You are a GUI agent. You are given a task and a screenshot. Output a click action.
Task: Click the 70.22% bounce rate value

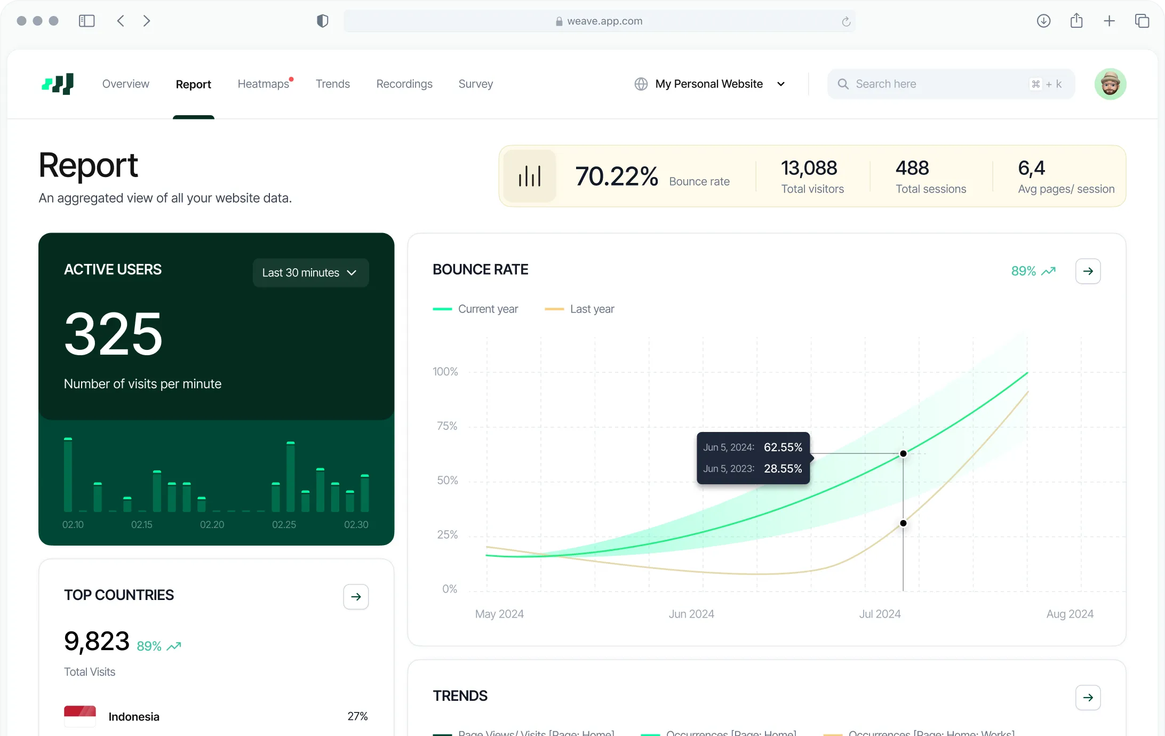click(x=617, y=176)
